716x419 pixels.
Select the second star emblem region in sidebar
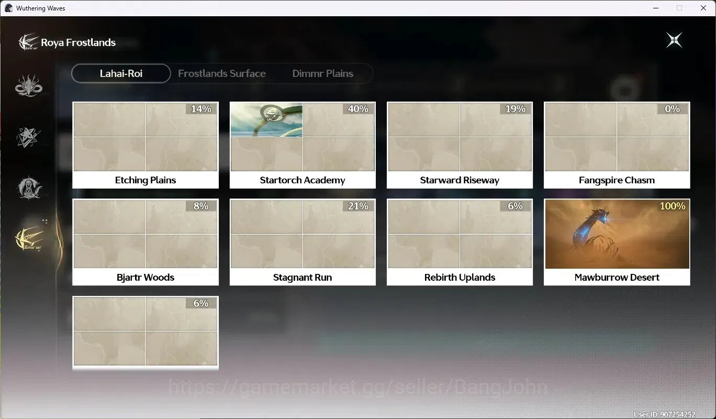click(x=28, y=137)
